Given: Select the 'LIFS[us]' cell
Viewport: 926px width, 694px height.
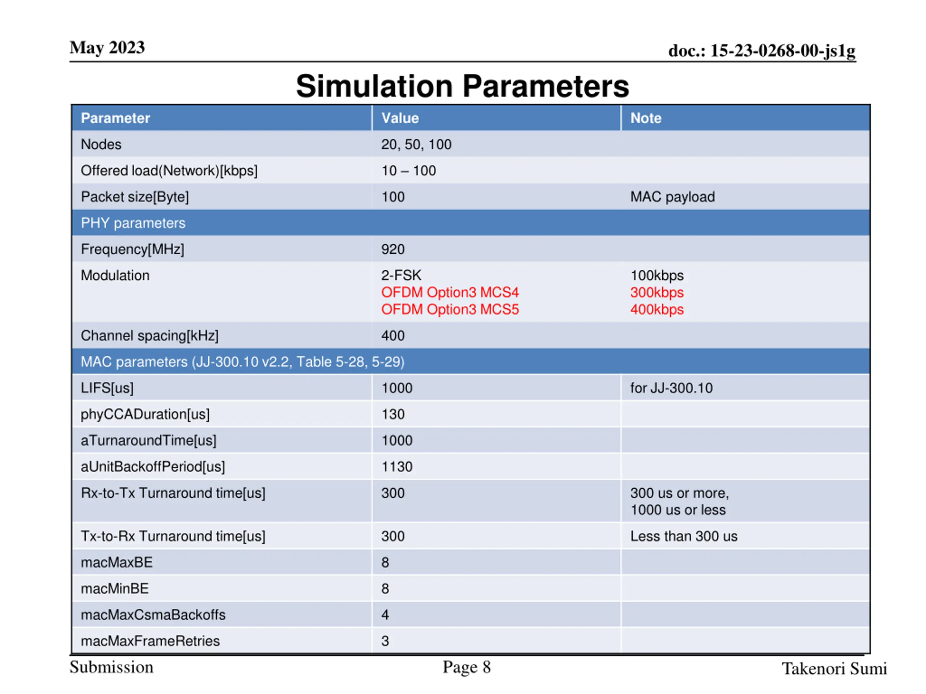Looking at the screenshot, I should coord(222,388).
